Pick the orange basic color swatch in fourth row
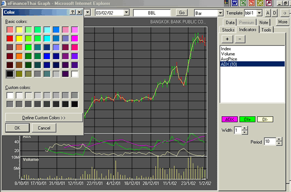Viewport: 291px width, 192px height. coord(19,56)
